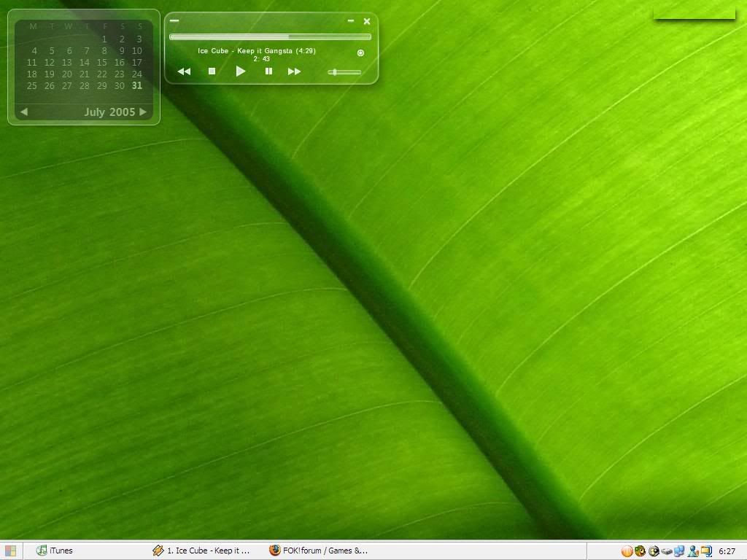
Task: Open the Start menu button
Action: coord(10,551)
